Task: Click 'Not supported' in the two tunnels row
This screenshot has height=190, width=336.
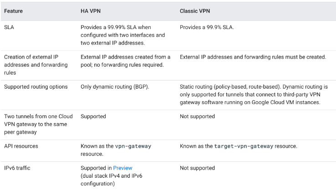Action: (x=197, y=116)
